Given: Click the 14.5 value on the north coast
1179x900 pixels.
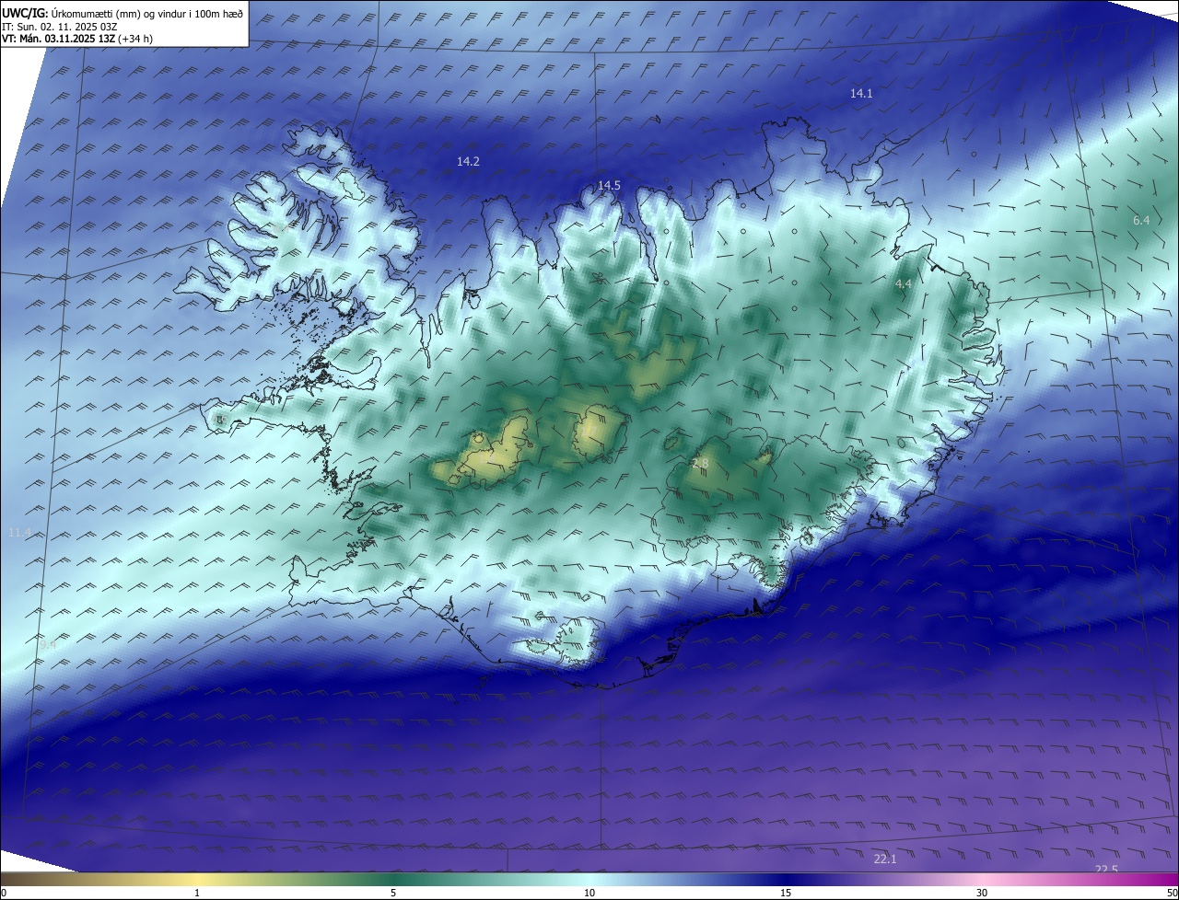Looking at the screenshot, I should coord(609,185).
